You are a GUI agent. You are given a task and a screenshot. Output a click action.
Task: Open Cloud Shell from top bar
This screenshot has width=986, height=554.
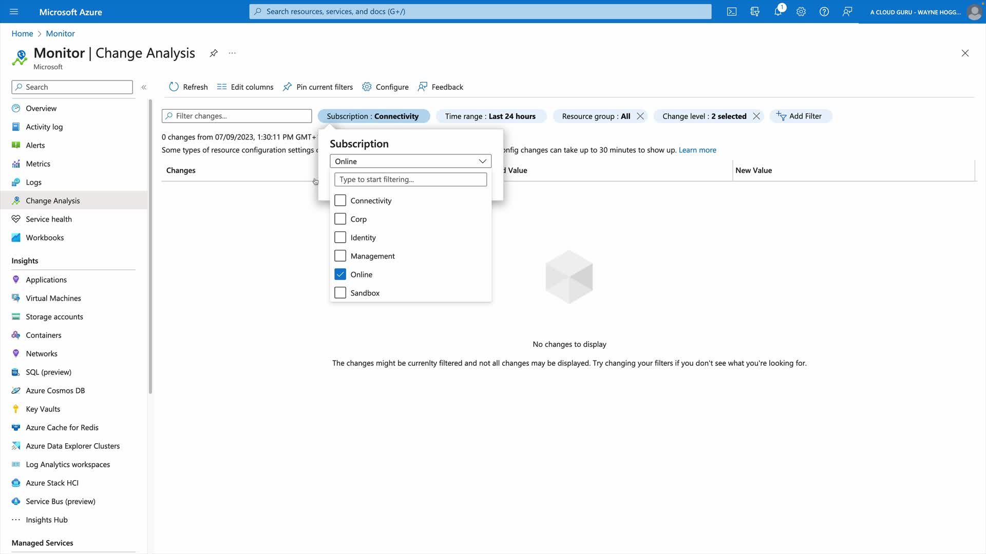[x=732, y=11]
